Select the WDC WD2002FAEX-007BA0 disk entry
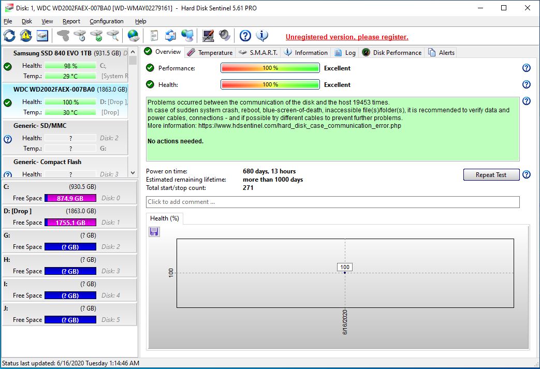 [65, 101]
